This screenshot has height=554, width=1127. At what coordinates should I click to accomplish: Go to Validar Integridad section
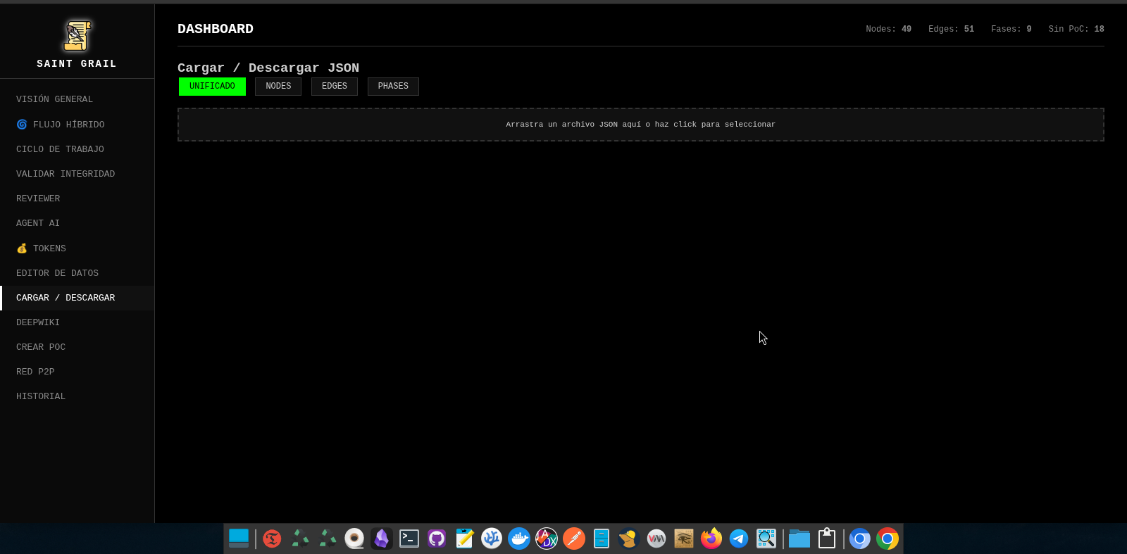pyautogui.click(x=77, y=174)
